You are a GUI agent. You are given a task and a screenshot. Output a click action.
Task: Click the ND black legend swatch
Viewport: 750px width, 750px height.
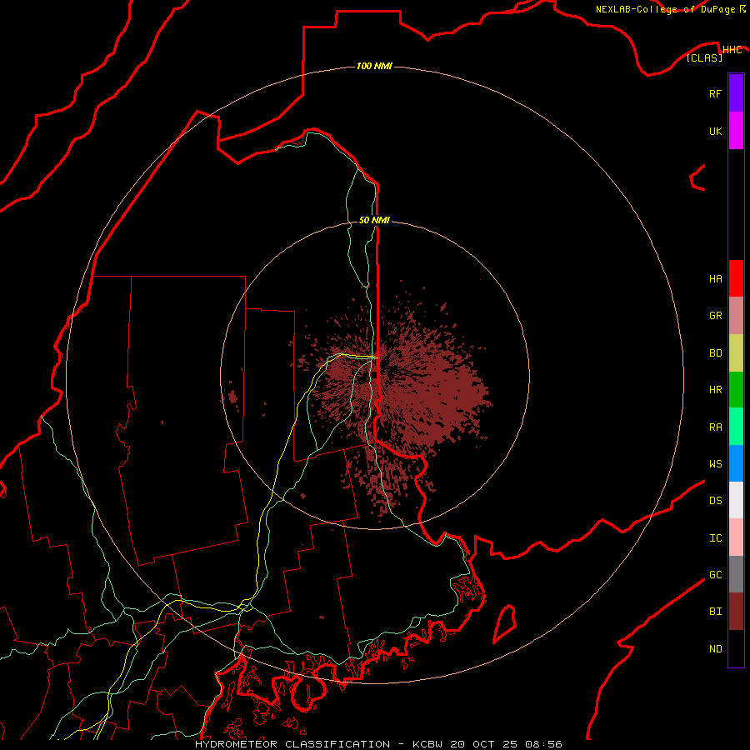click(736, 648)
